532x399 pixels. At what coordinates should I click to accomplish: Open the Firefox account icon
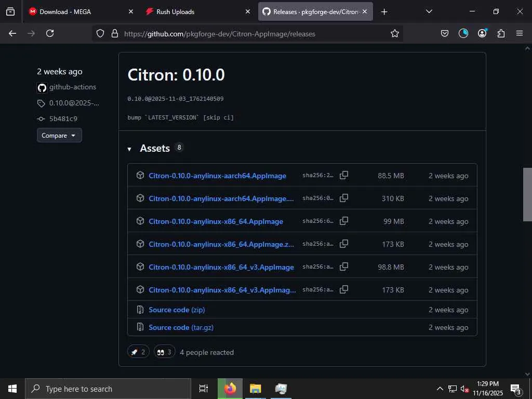(x=482, y=34)
